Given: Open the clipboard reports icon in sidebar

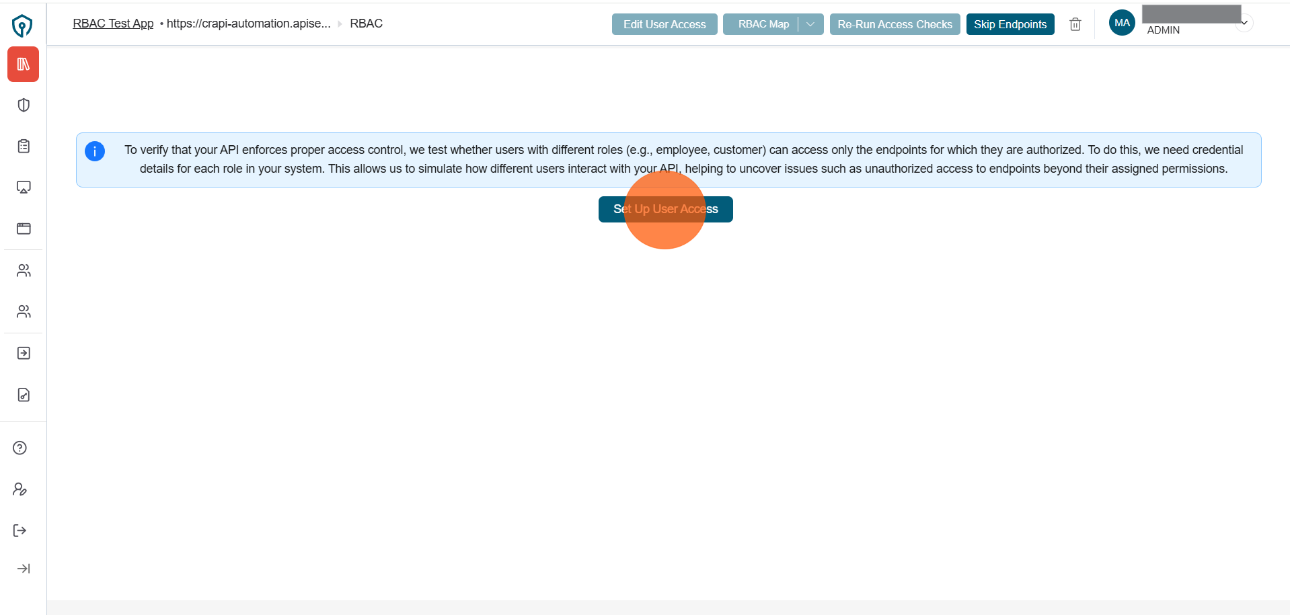Looking at the screenshot, I should point(23,146).
